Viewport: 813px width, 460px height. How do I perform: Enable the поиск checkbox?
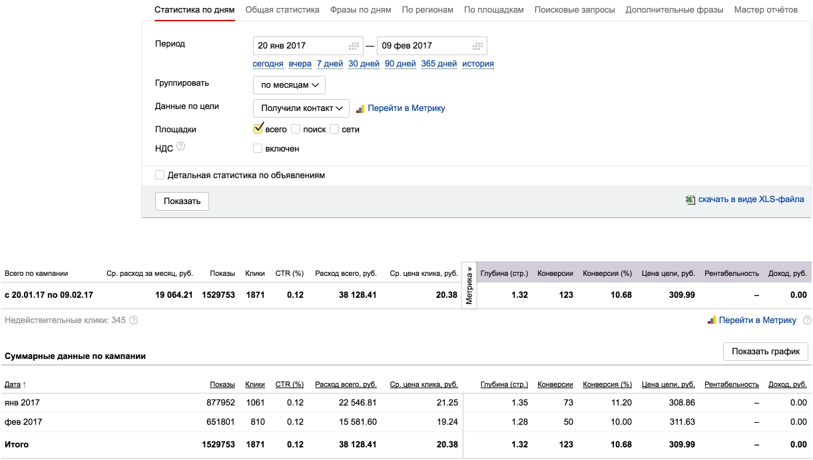(296, 129)
